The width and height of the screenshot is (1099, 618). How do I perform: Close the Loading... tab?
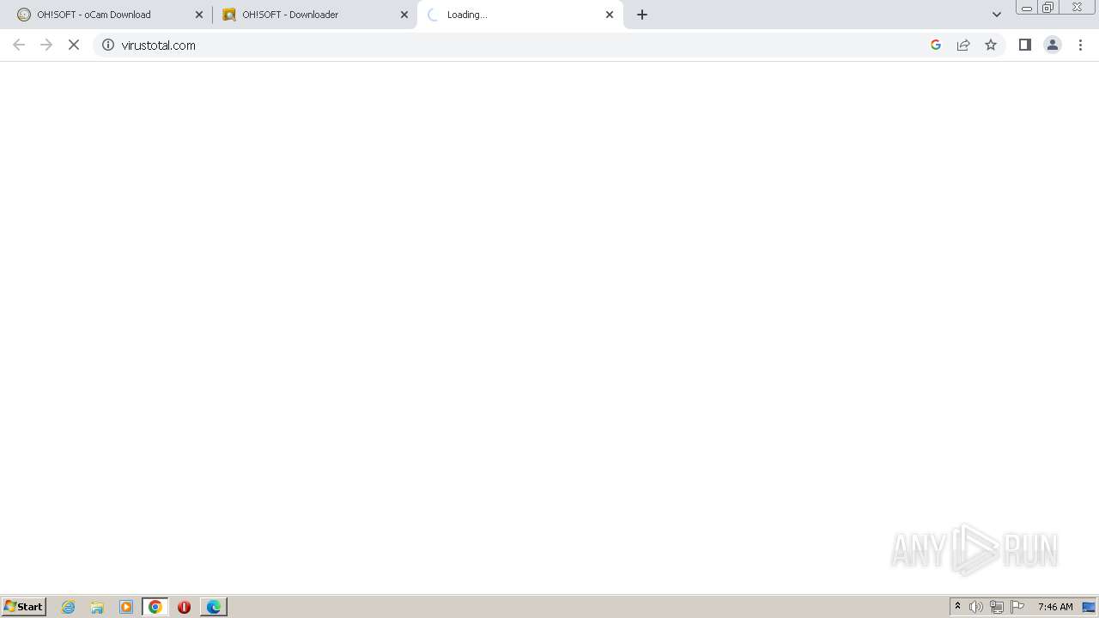(610, 15)
